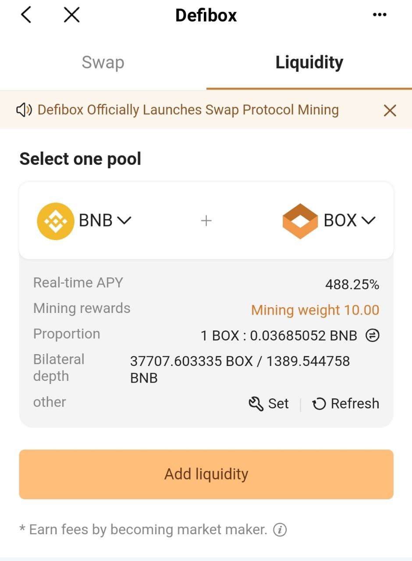Open the three-dot more menu

click(379, 15)
